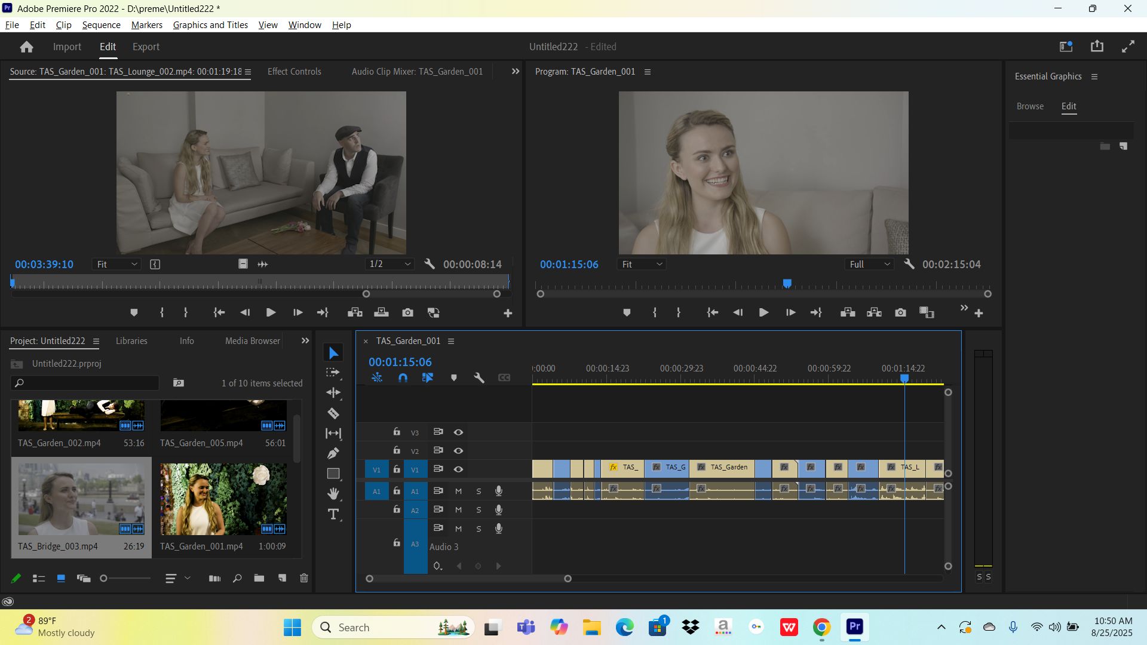
Task: Select the Rectangle tool
Action: click(x=333, y=474)
